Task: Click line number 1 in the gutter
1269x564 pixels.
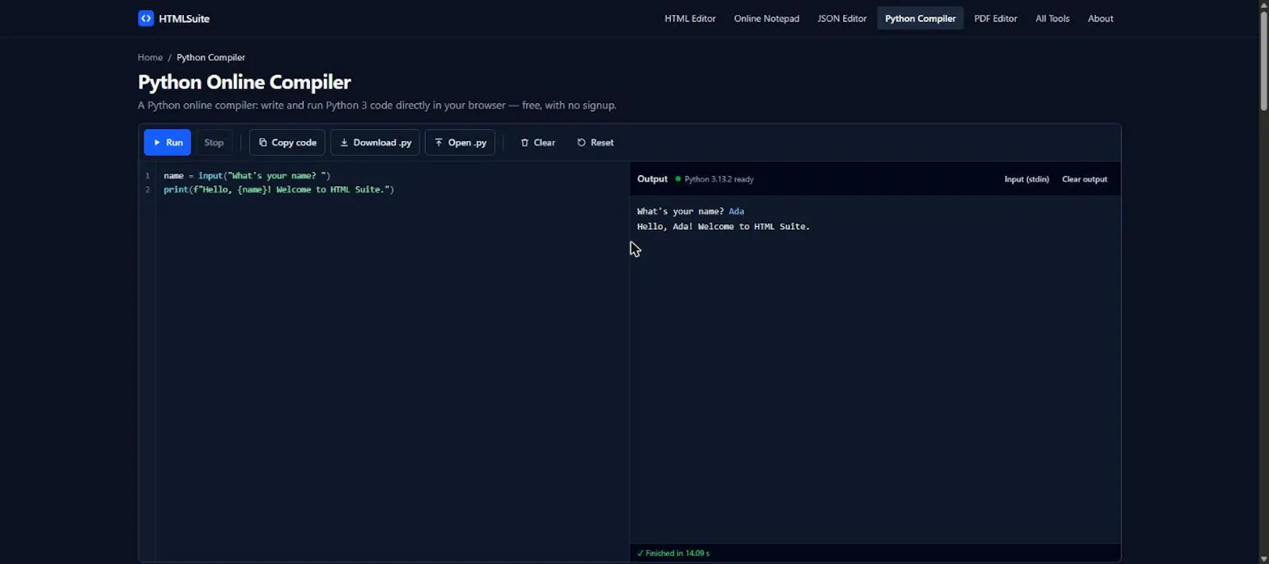Action: [x=148, y=176]
